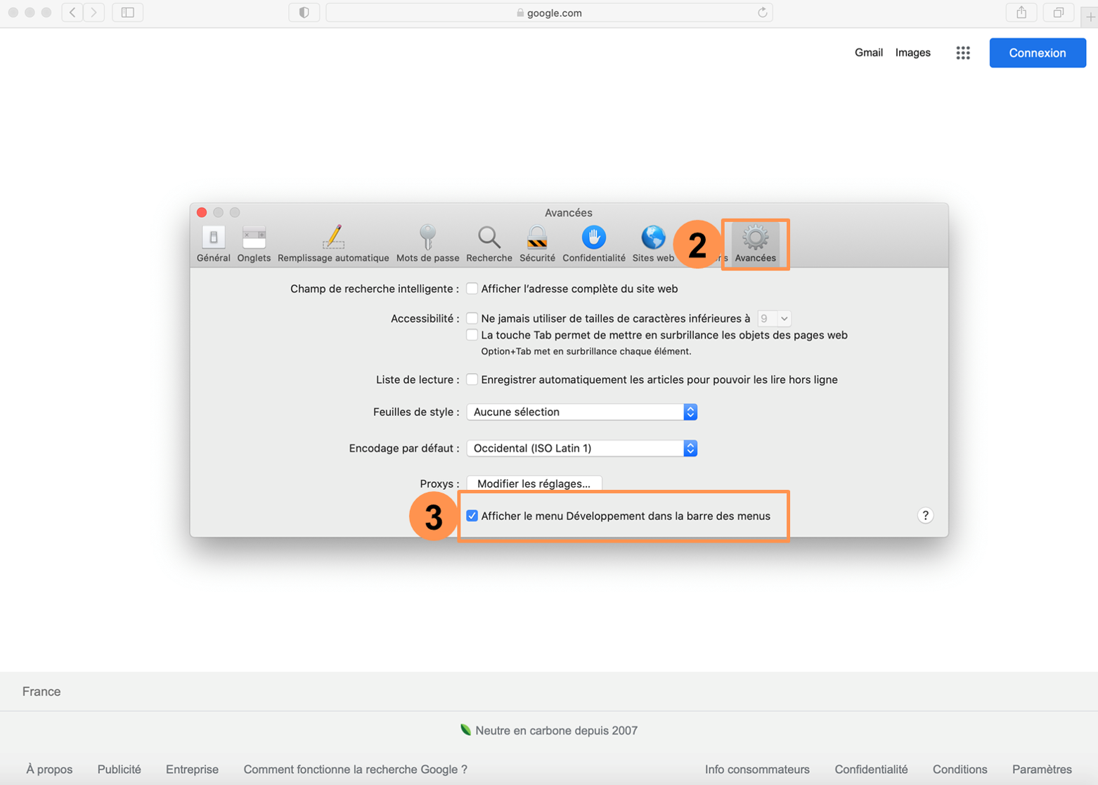Go back in Safari toolbar
The image size is (1098, 785).
pyautogui.click(x=72, y=13)
